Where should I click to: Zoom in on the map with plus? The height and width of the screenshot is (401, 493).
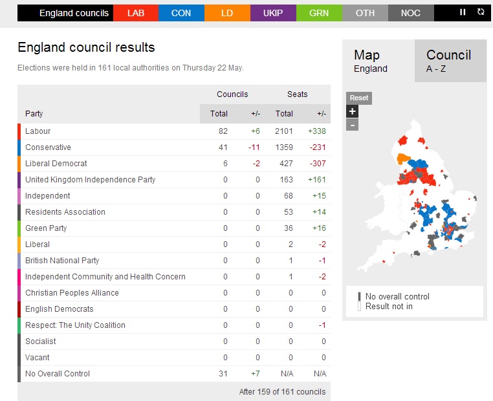point(352,111)
